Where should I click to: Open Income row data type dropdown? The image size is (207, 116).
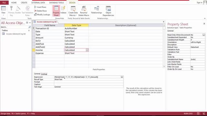click(87, 50)
